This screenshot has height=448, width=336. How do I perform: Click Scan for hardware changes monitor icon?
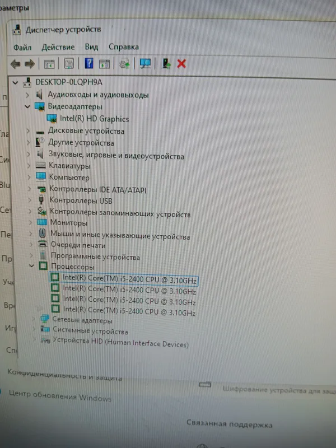click(x=145, y=63)
